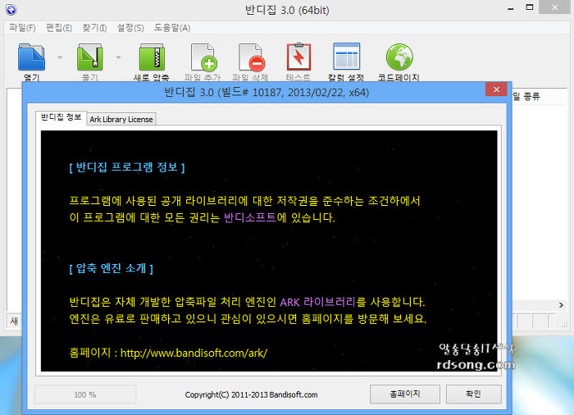Close the 반디집 3.0 about dialog
This screenshot has width=574, height=415.
tap(495, 92)
